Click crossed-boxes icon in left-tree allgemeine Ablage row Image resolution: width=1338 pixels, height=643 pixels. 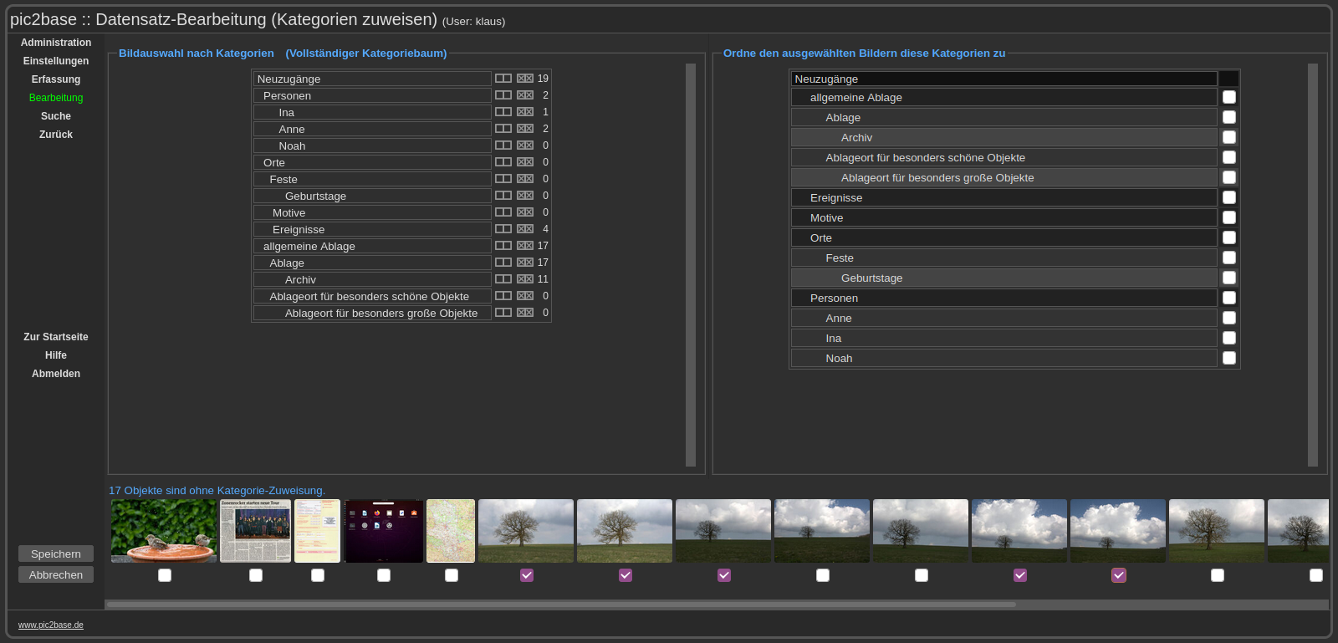pyautogui.click(x=525, y=246)
